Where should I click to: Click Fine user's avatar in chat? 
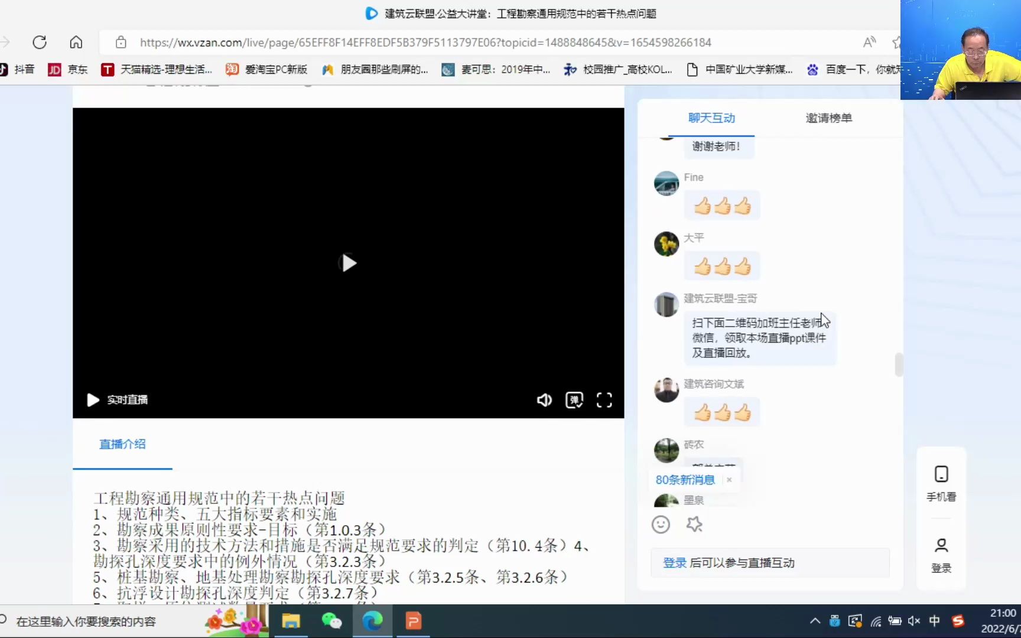coord(666,183)
